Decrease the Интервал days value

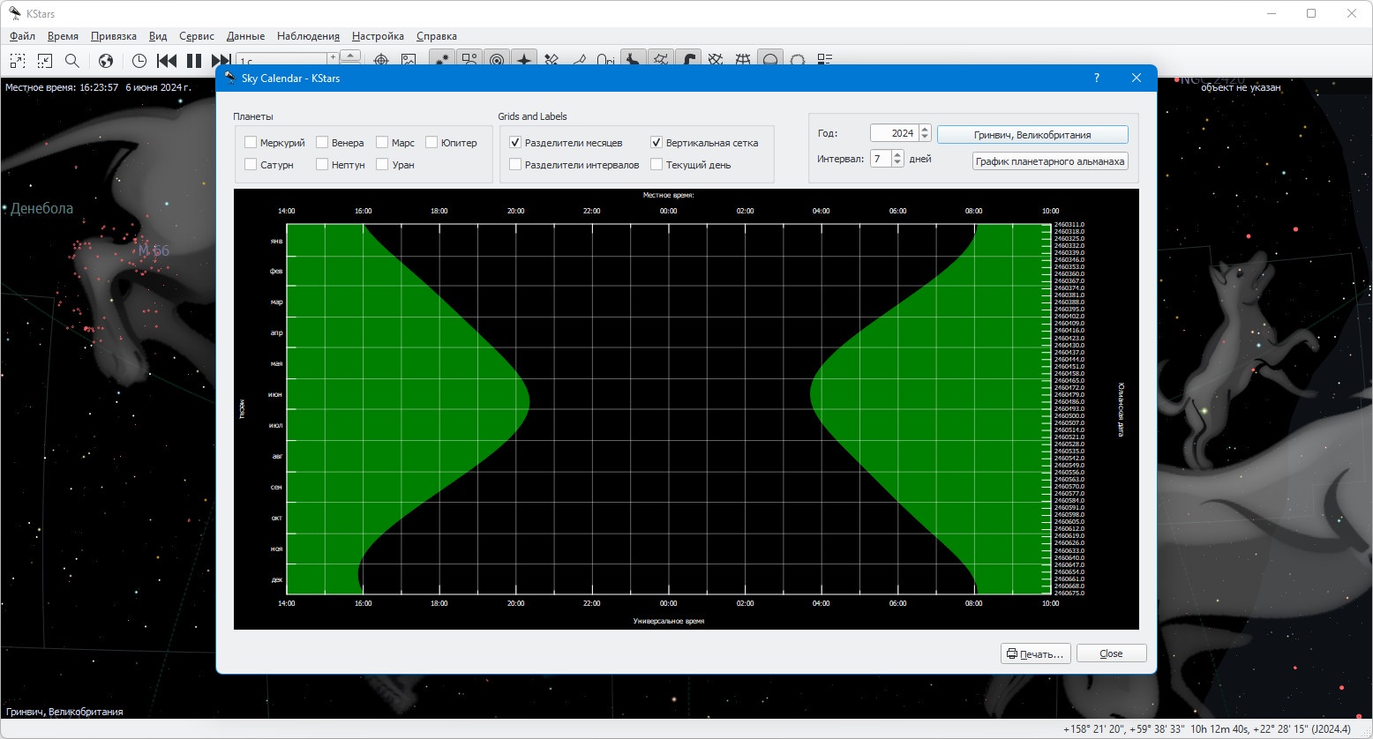897,163
